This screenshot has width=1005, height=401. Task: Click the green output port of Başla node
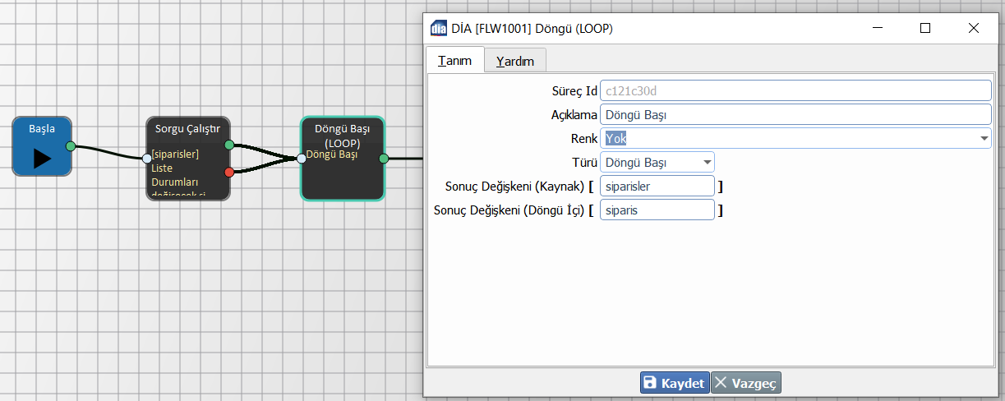(x=71, y=146)
